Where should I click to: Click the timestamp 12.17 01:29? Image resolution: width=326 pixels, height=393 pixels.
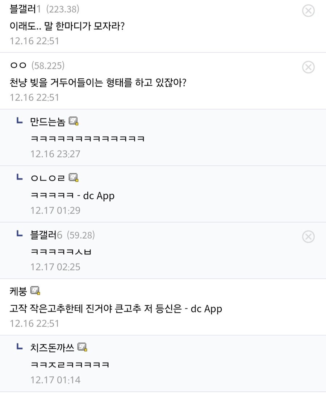point(55,210)
